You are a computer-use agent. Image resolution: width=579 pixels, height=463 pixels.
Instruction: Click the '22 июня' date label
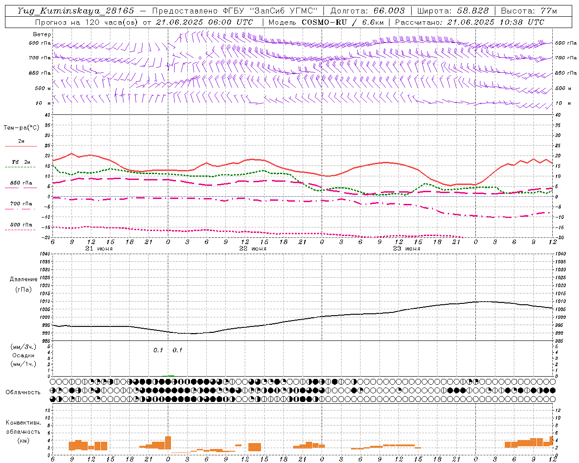(x=253, y=249)
